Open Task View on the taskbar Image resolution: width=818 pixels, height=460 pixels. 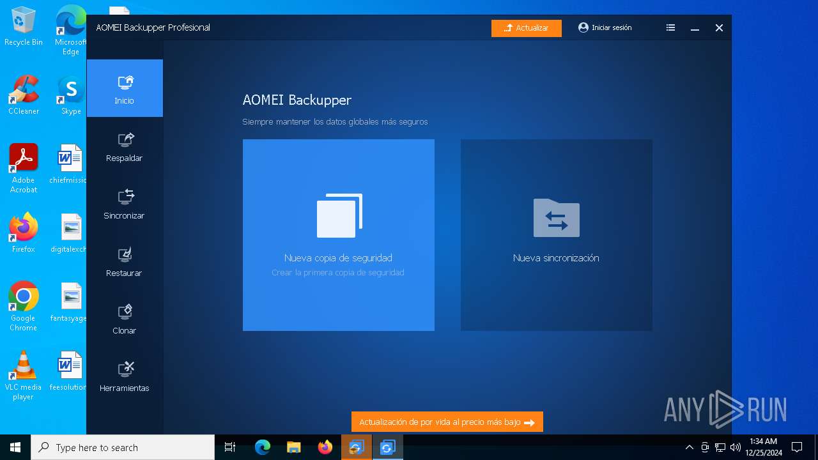230,447
